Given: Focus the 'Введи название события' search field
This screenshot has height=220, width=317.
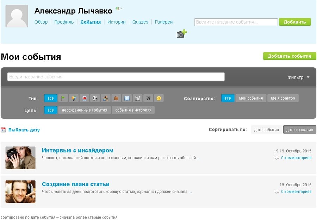Looking at the screenshot, I should pyautogui.click(x=116, y=77).
